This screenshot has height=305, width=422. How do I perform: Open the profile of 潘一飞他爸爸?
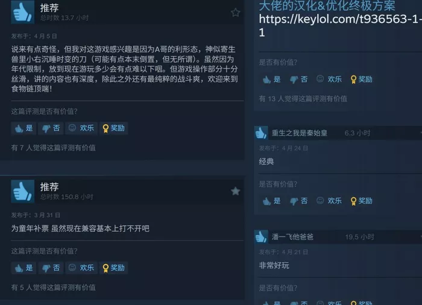point(292,237)
